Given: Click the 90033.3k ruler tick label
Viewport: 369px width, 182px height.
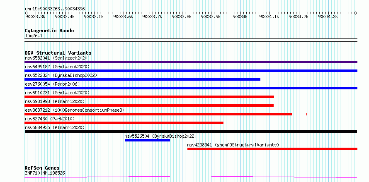Looking at the screenshot, I should [x=35, y=17].
